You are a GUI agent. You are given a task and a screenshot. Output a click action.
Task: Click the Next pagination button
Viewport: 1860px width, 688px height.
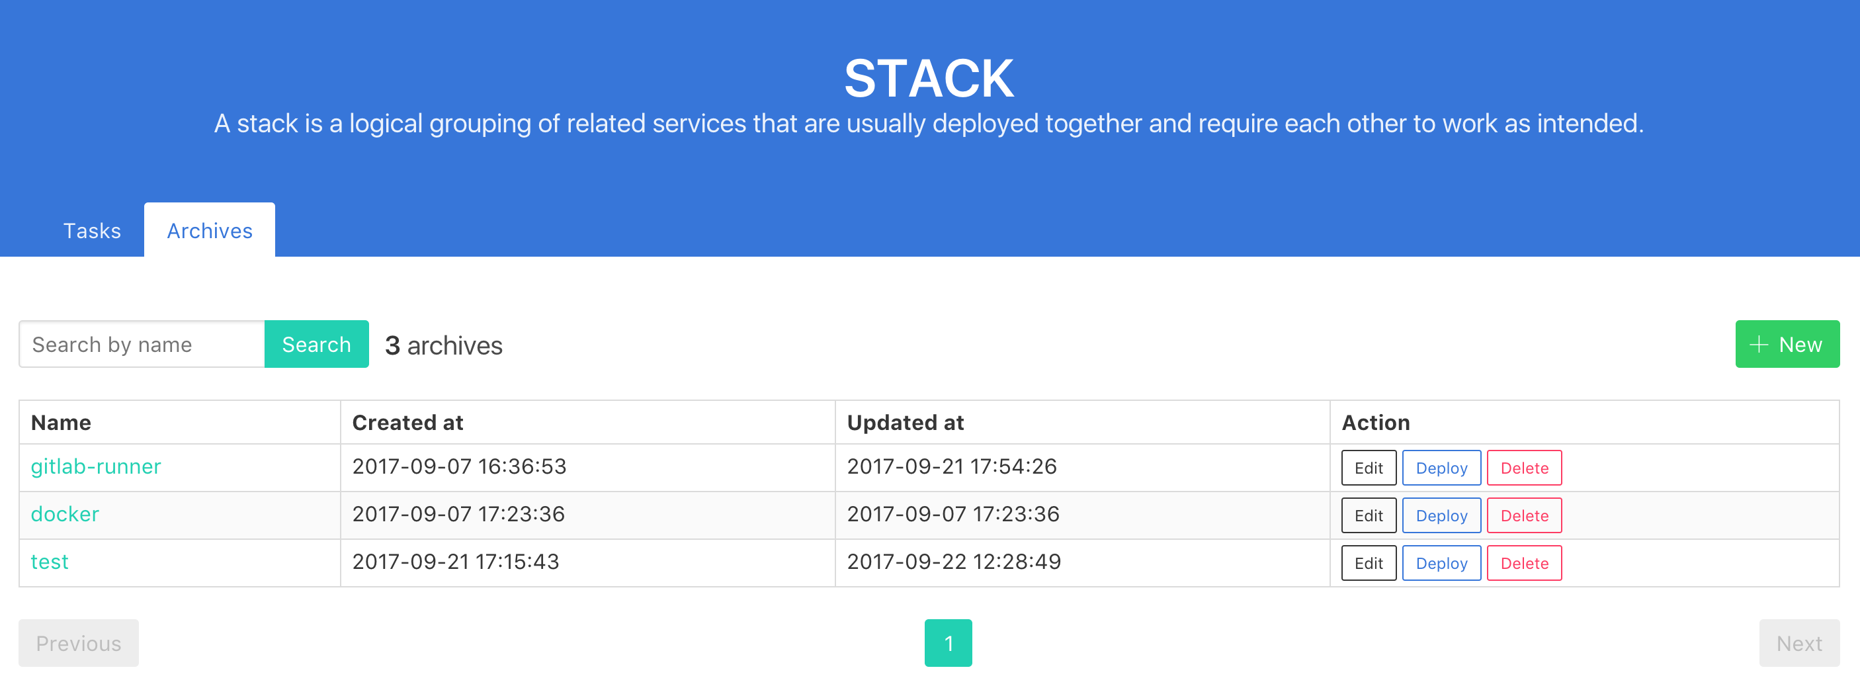tap(1798, 642)
